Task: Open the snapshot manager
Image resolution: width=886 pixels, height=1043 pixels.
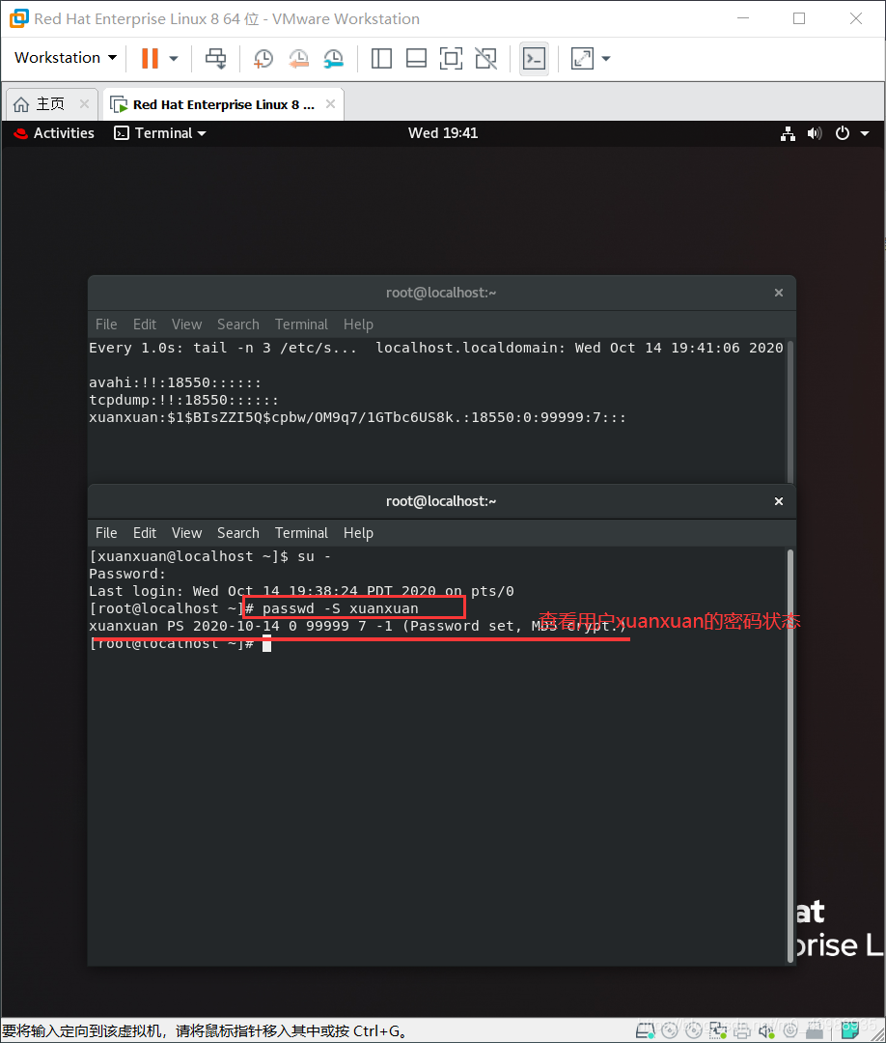Action: click(334, 59)
